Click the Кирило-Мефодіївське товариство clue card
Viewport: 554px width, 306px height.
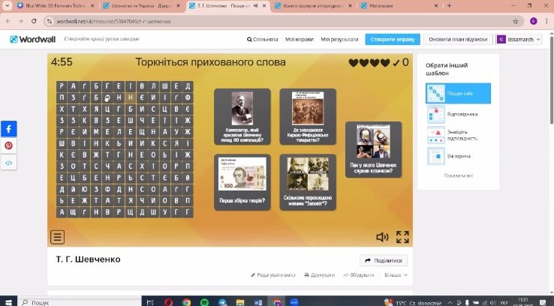308,117
